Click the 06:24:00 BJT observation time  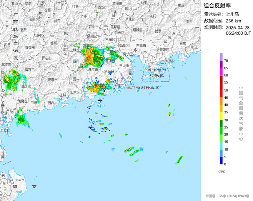tap(238, 33)
